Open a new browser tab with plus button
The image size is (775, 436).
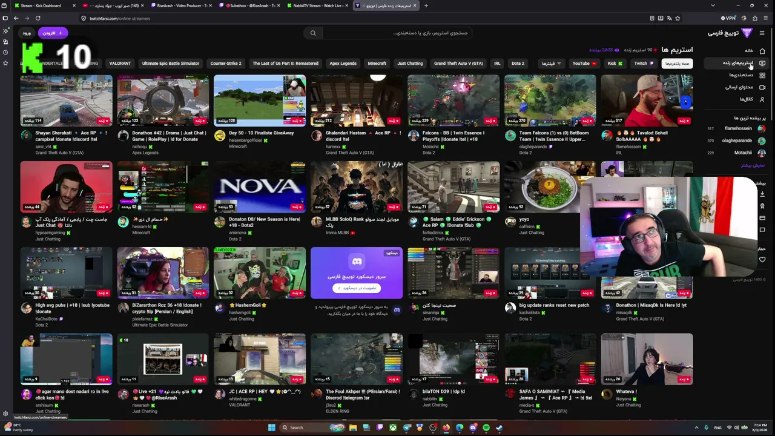click(x=426, y=5)
